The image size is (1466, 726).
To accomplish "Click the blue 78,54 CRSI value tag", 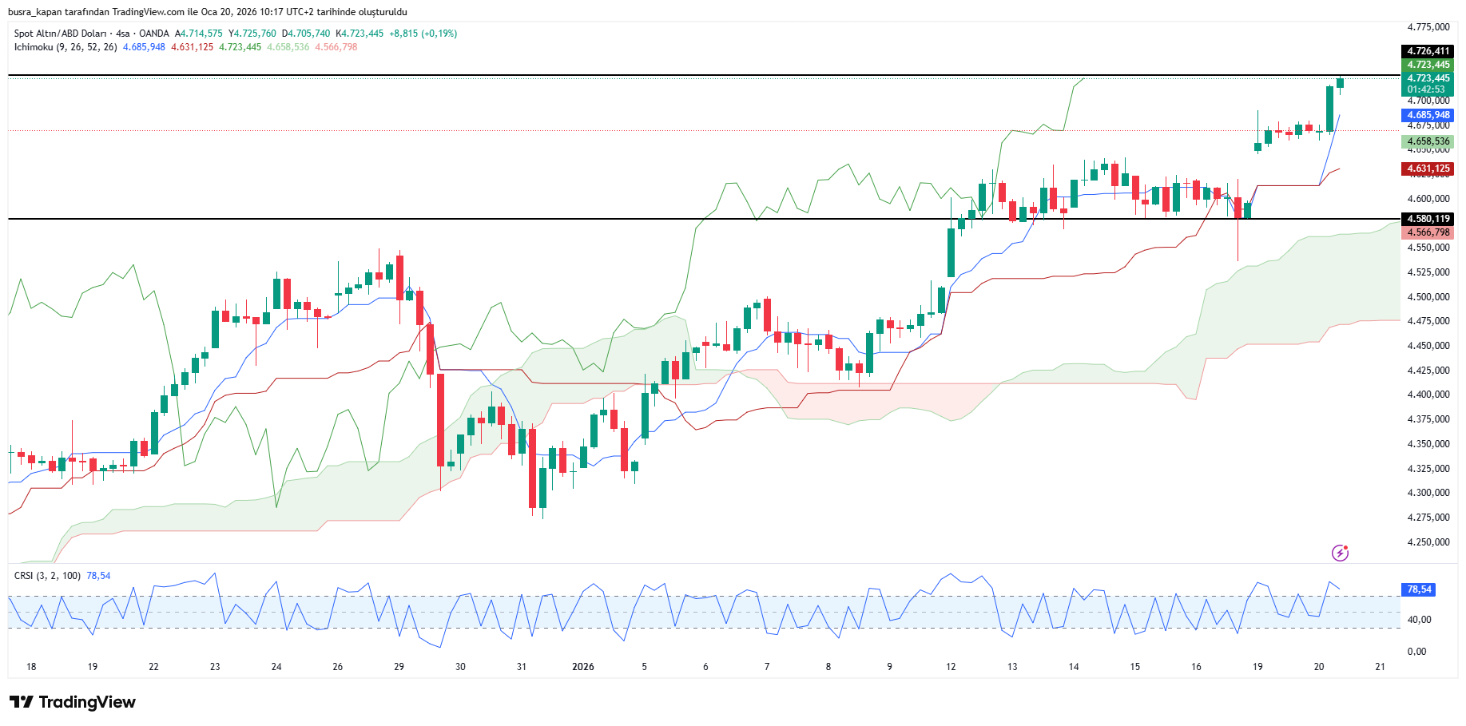I will pos(1419,589).
